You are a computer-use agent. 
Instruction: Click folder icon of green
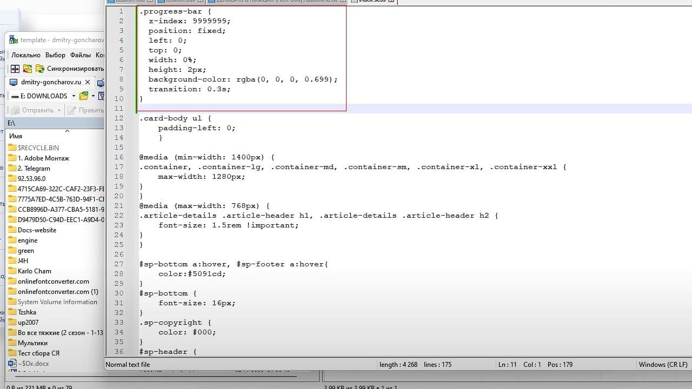12,250
